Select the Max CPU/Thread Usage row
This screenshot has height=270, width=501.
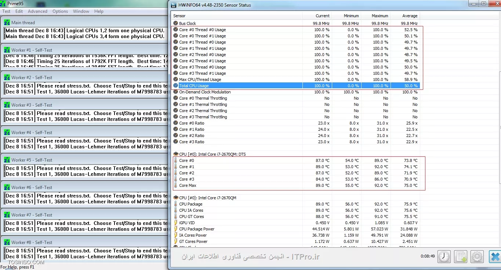pos(296,79)
